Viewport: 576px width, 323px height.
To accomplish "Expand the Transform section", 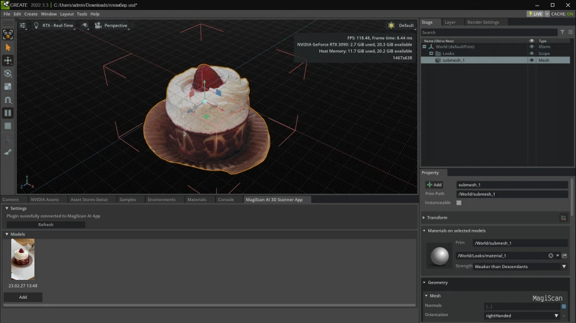I will pos(424,217).
